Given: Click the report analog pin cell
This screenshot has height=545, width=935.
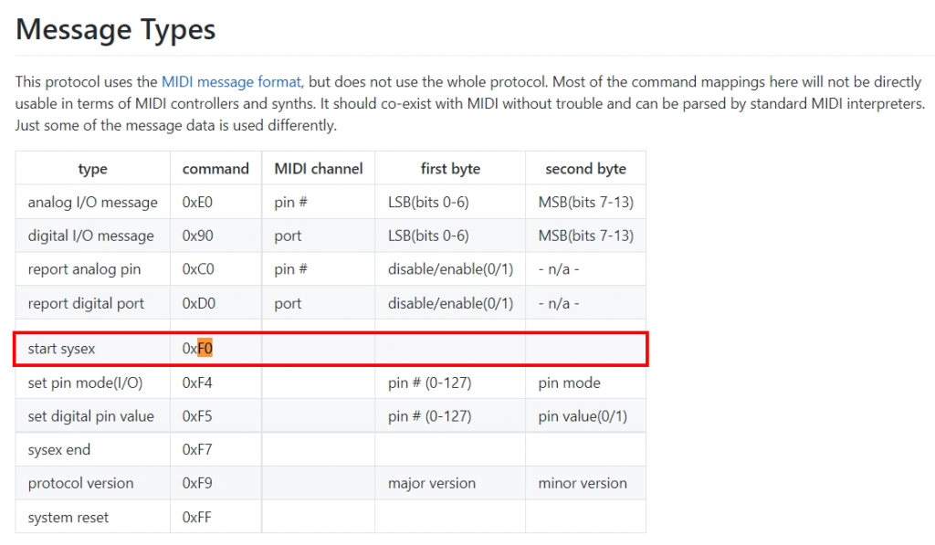Looking at the screenshot, I should (84, 269).
